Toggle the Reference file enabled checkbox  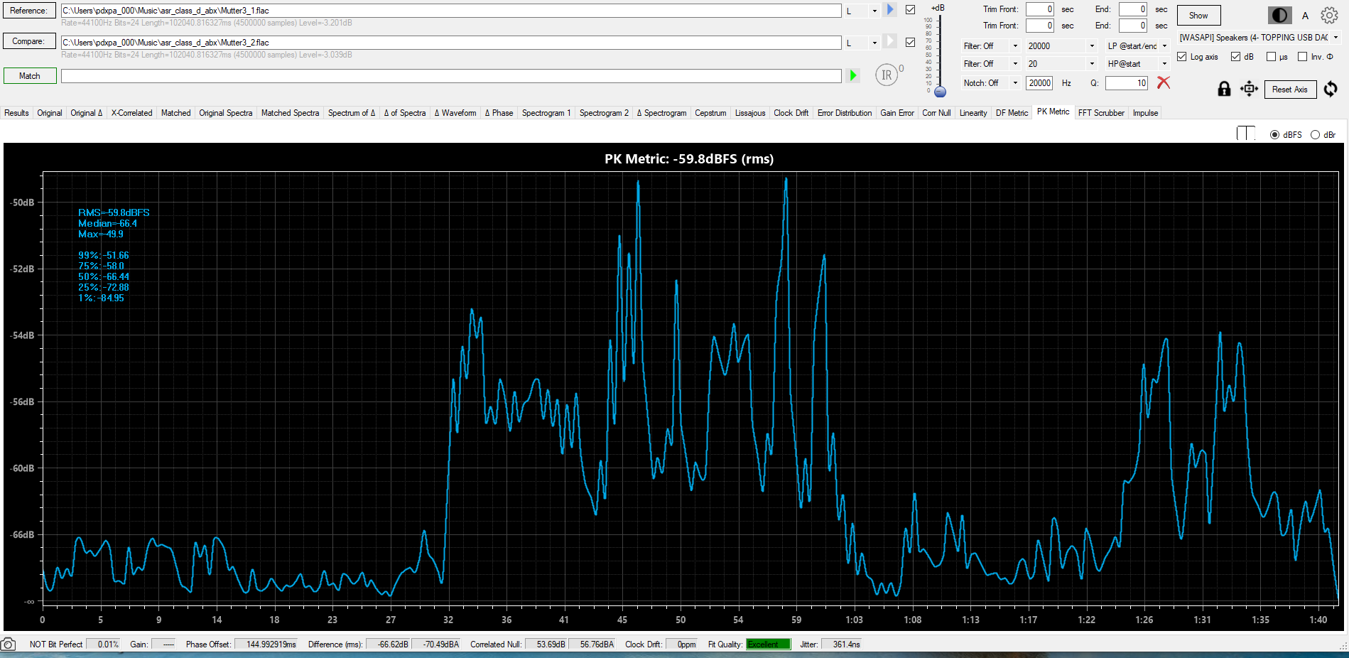910,10
